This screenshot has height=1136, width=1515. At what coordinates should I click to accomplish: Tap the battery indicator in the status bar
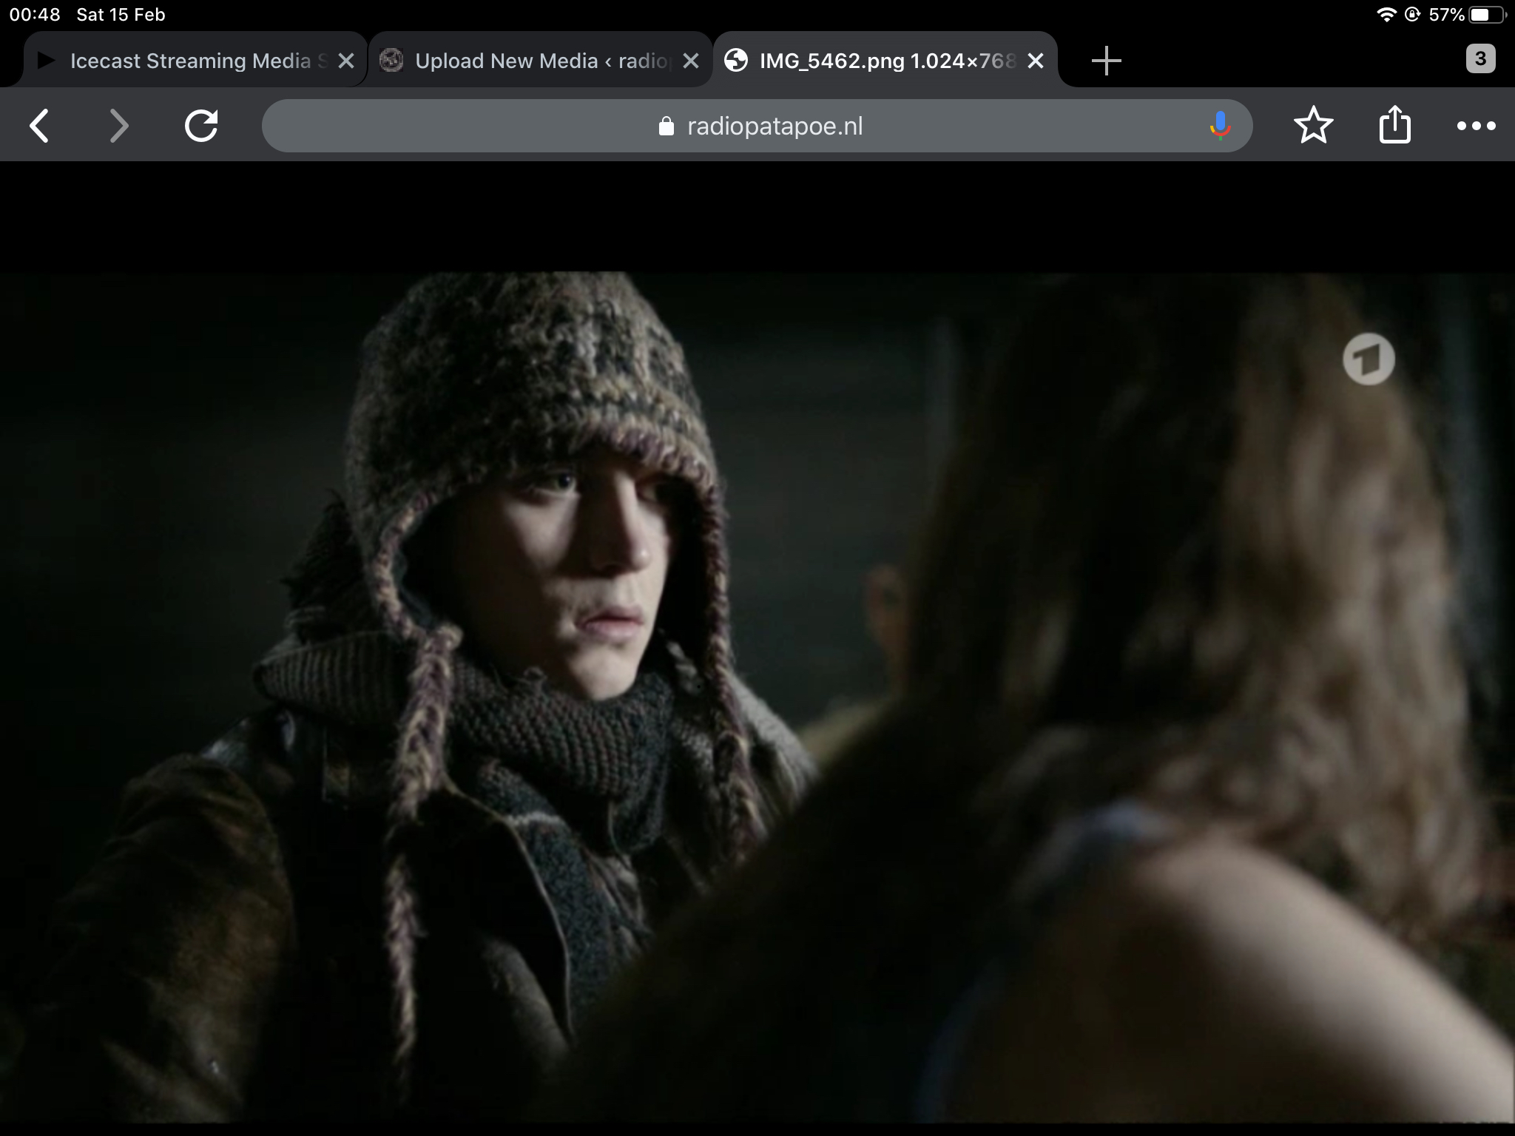pos(1487,15)
